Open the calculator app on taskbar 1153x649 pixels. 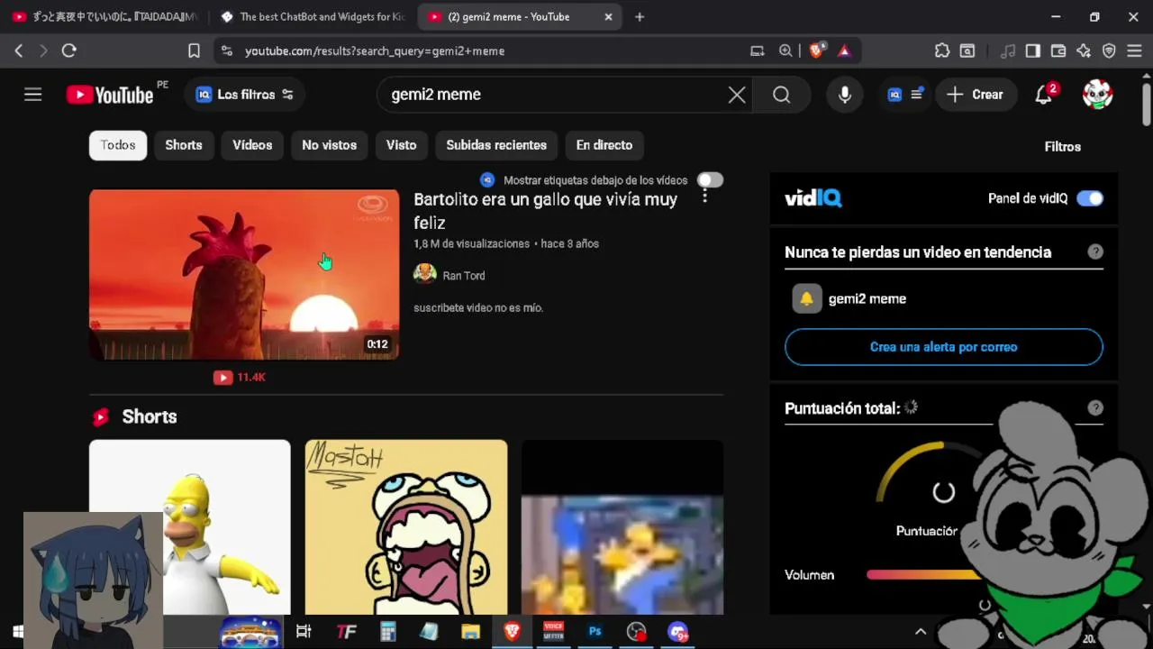coord(387,632)
